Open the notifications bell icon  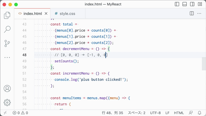click(200, 113)
